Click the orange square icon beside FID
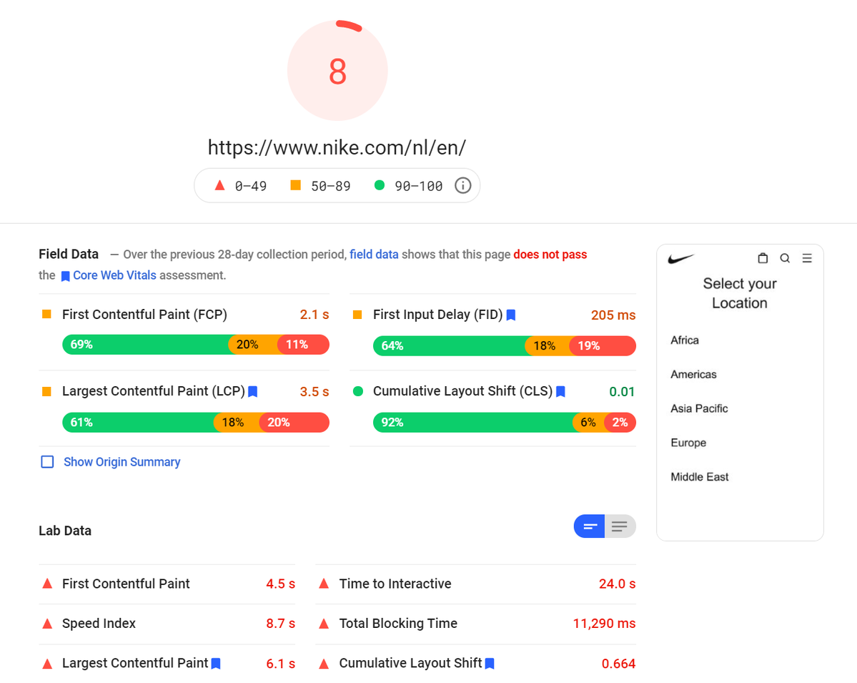Viewport: 857px width, 683px height. 357,315
